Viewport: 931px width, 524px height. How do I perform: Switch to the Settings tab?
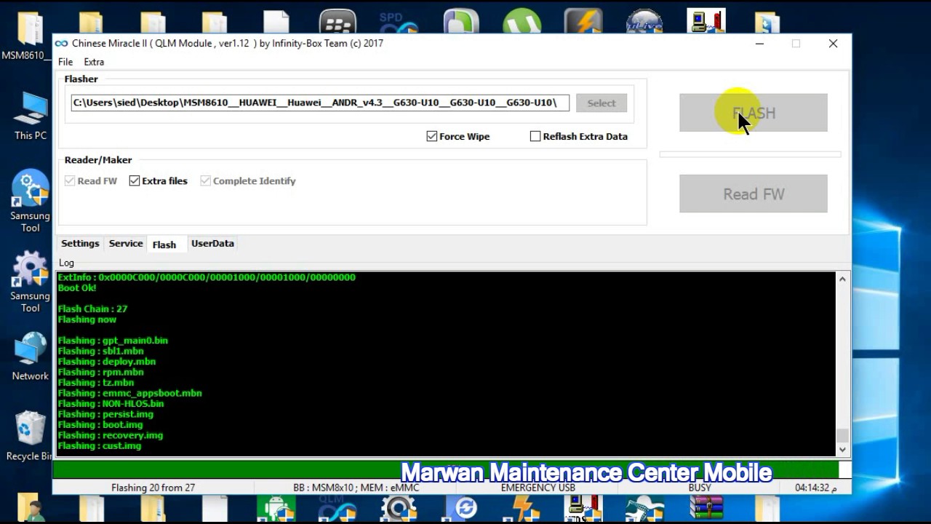(80, 244)
